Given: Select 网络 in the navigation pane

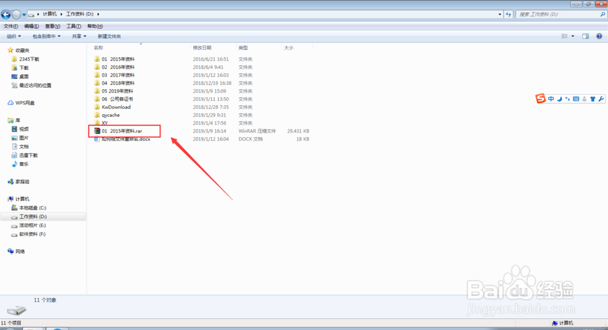Looking at the screenshot, I should pyautogui.click(x=20, y=252).
